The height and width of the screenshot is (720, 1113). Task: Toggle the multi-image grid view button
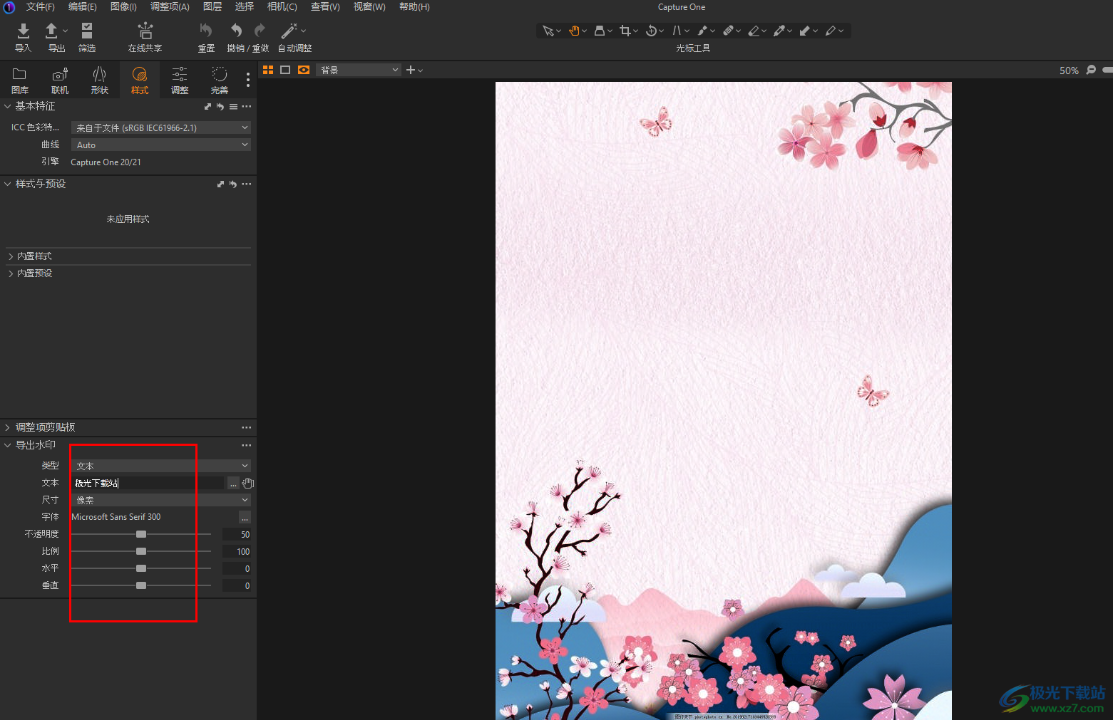click(x=268, y=70)
